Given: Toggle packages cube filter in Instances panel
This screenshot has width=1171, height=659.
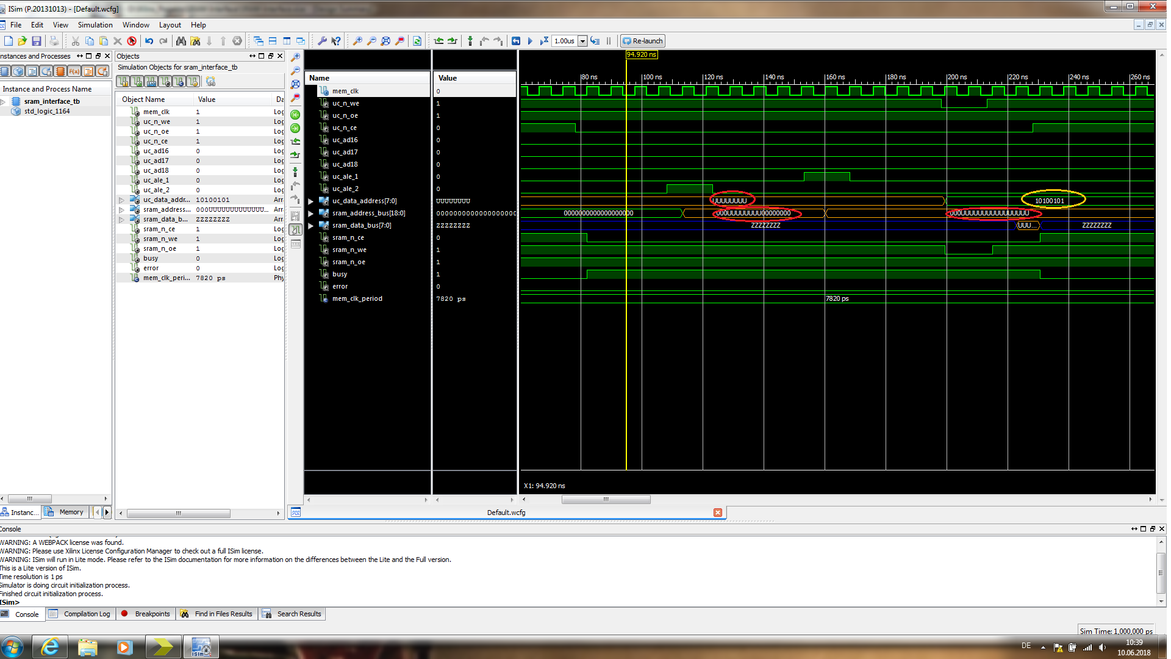Looking at the screenshot, I should (18, 71).
